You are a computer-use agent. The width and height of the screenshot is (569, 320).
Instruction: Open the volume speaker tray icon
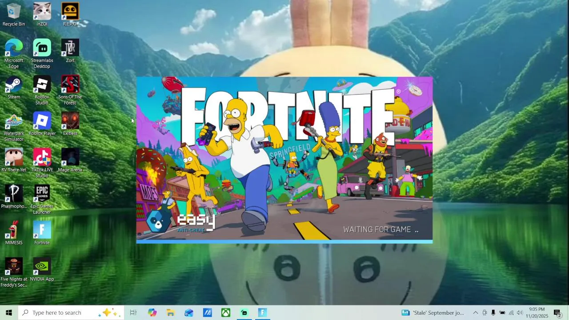[x=520, y=312]
